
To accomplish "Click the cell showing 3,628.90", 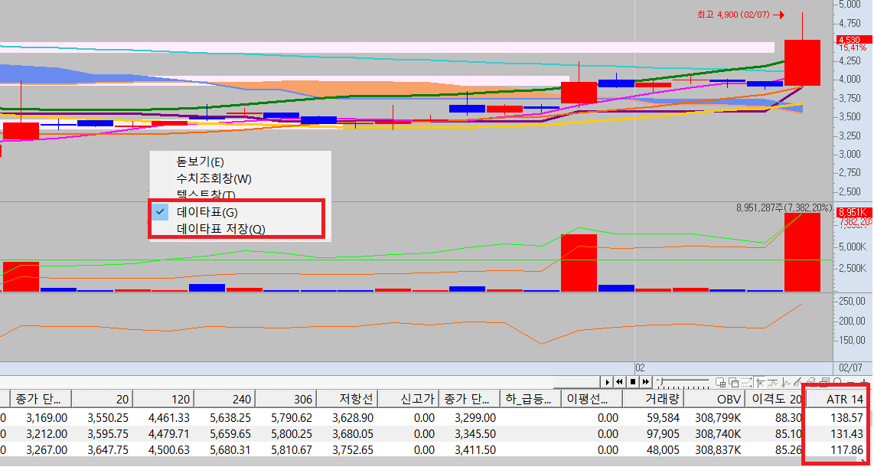I will coord(353,417).
